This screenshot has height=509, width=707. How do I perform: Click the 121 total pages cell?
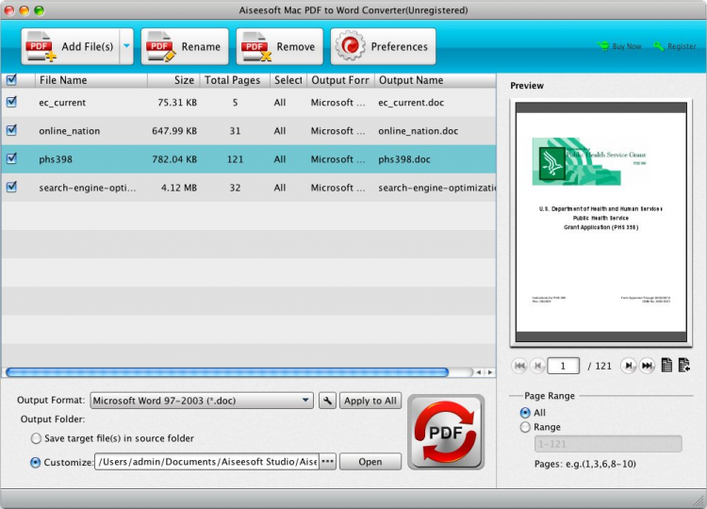(235, 159)
